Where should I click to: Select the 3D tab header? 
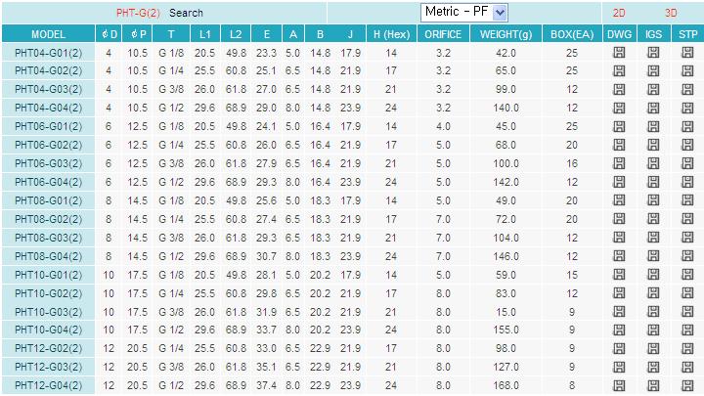click(x=671, y=14)
